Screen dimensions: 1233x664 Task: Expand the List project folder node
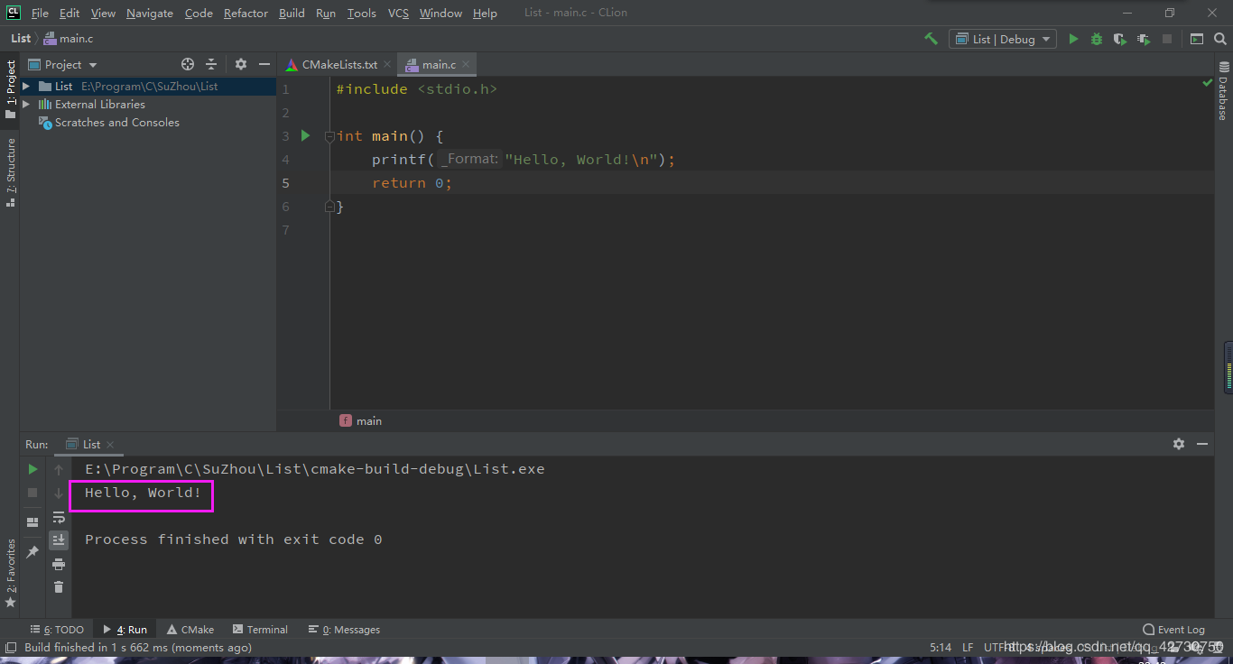pyautogui.click(x=26, y=87)
